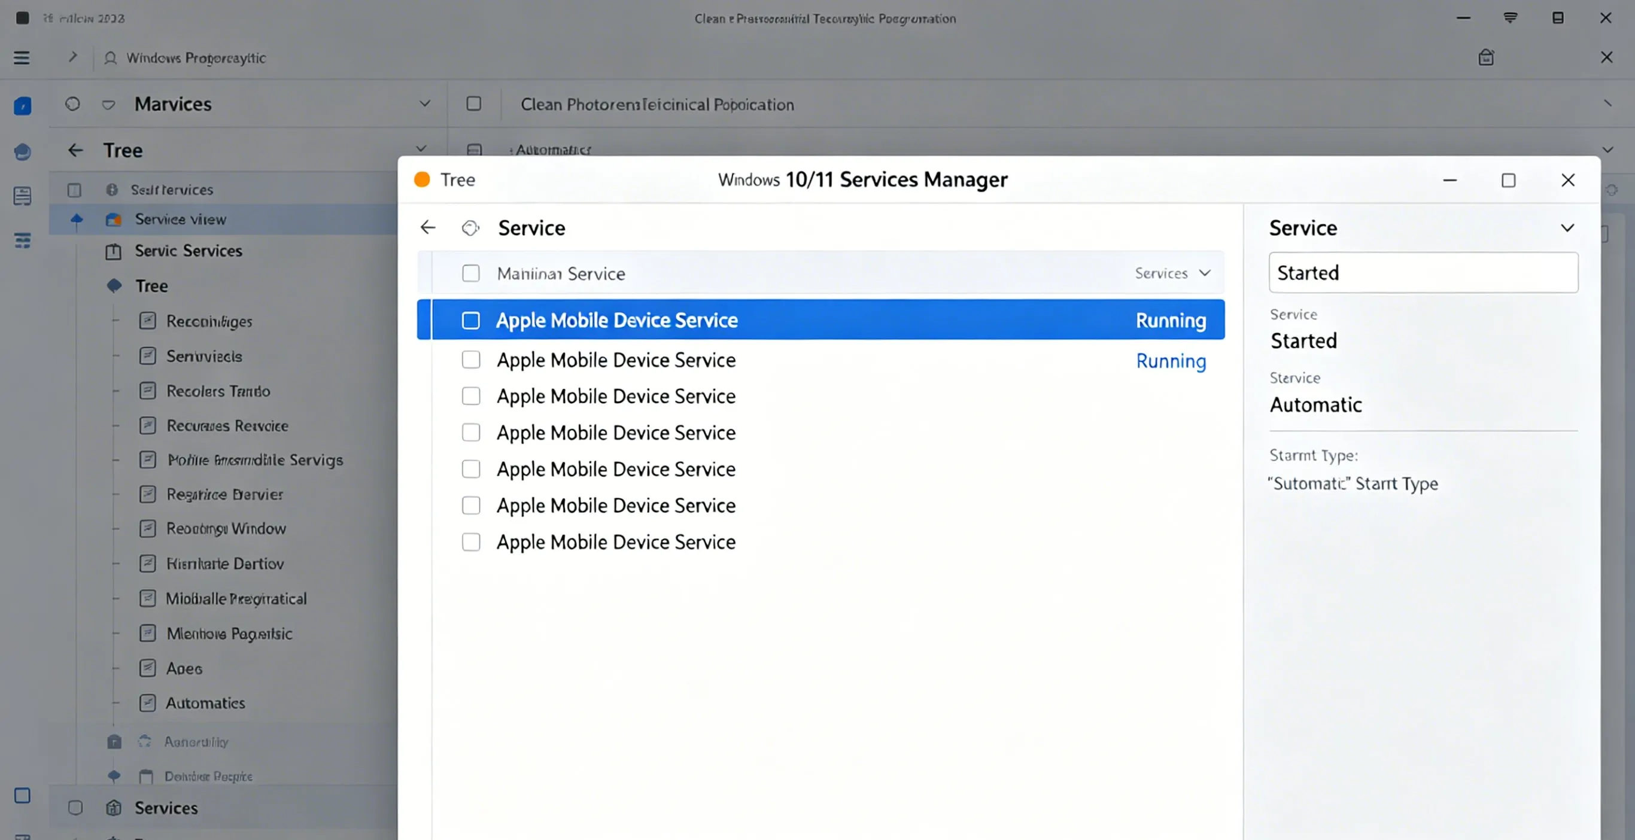Click the back arrow in Services Manager dialog
Screen dimensions: 1635x840
pos(428,227)
